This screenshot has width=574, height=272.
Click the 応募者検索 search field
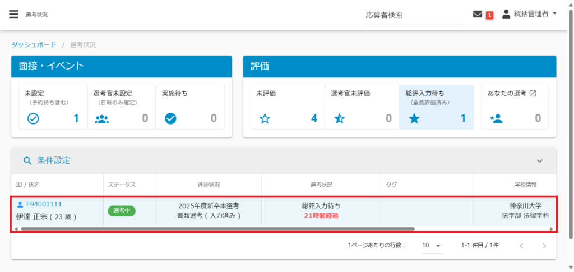point(414,15)
